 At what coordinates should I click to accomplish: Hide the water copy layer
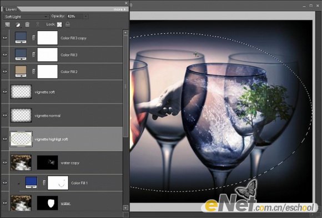pyautogui.click(x=5, y=162)
